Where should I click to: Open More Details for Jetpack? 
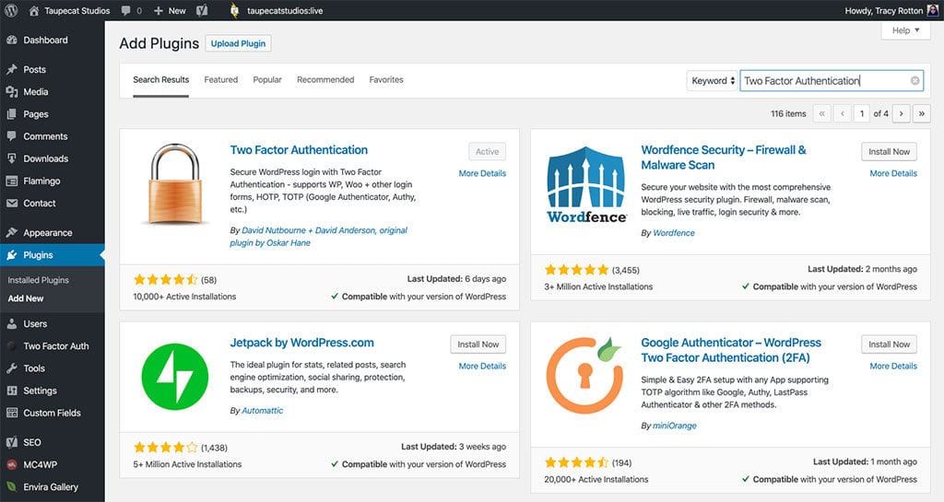(x=482, y=366)
